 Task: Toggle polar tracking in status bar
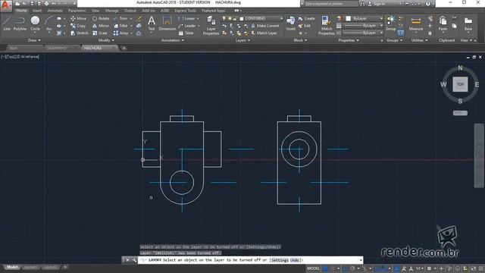tap(352, 268)
